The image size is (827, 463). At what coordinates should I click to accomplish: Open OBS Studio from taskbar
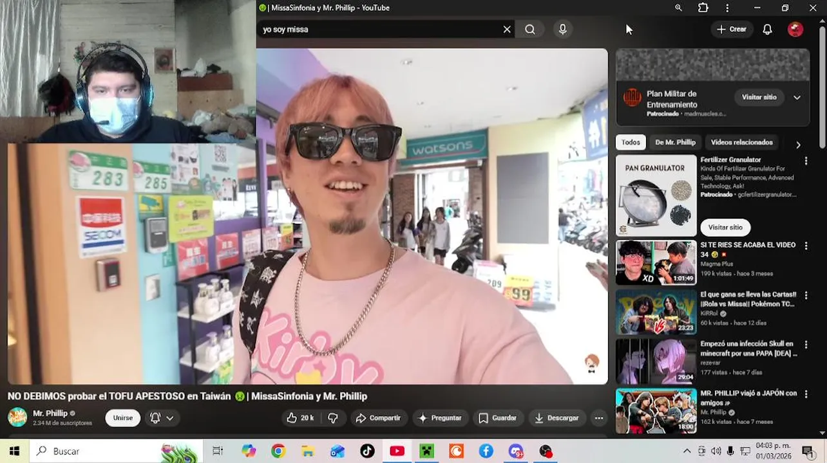pyautogui.click(x=546, y=451)
